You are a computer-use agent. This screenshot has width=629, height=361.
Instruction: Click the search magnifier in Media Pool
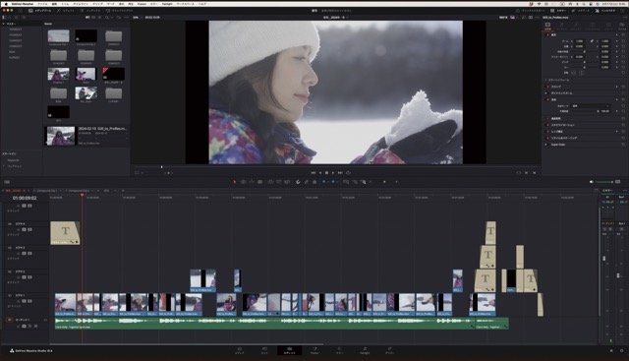click(107, 18)
